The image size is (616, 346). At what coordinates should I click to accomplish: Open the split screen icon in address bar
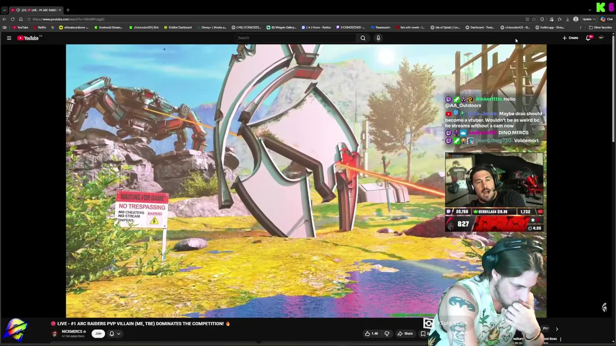coord(527,19)
